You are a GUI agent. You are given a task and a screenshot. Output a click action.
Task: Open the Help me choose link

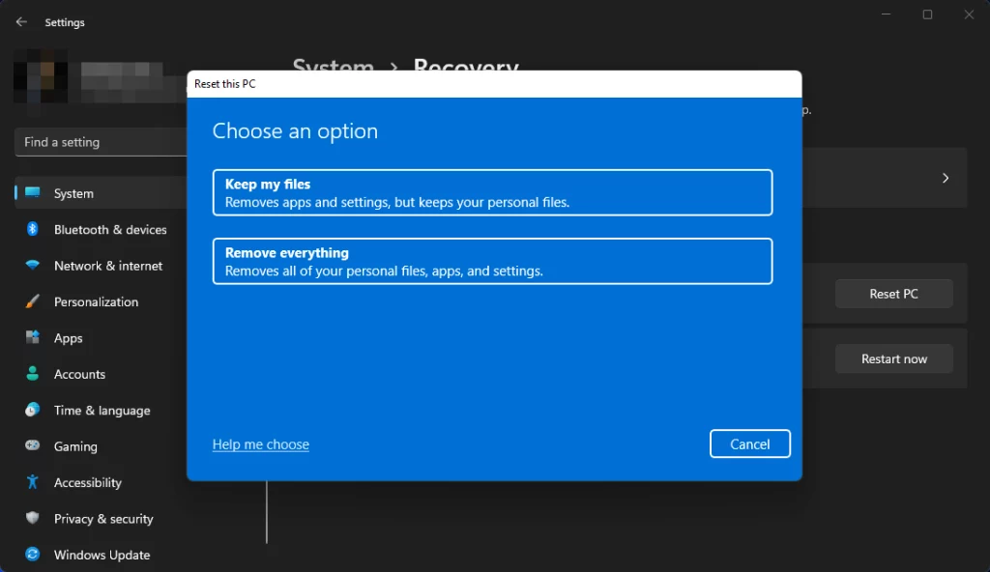(260, 443)
